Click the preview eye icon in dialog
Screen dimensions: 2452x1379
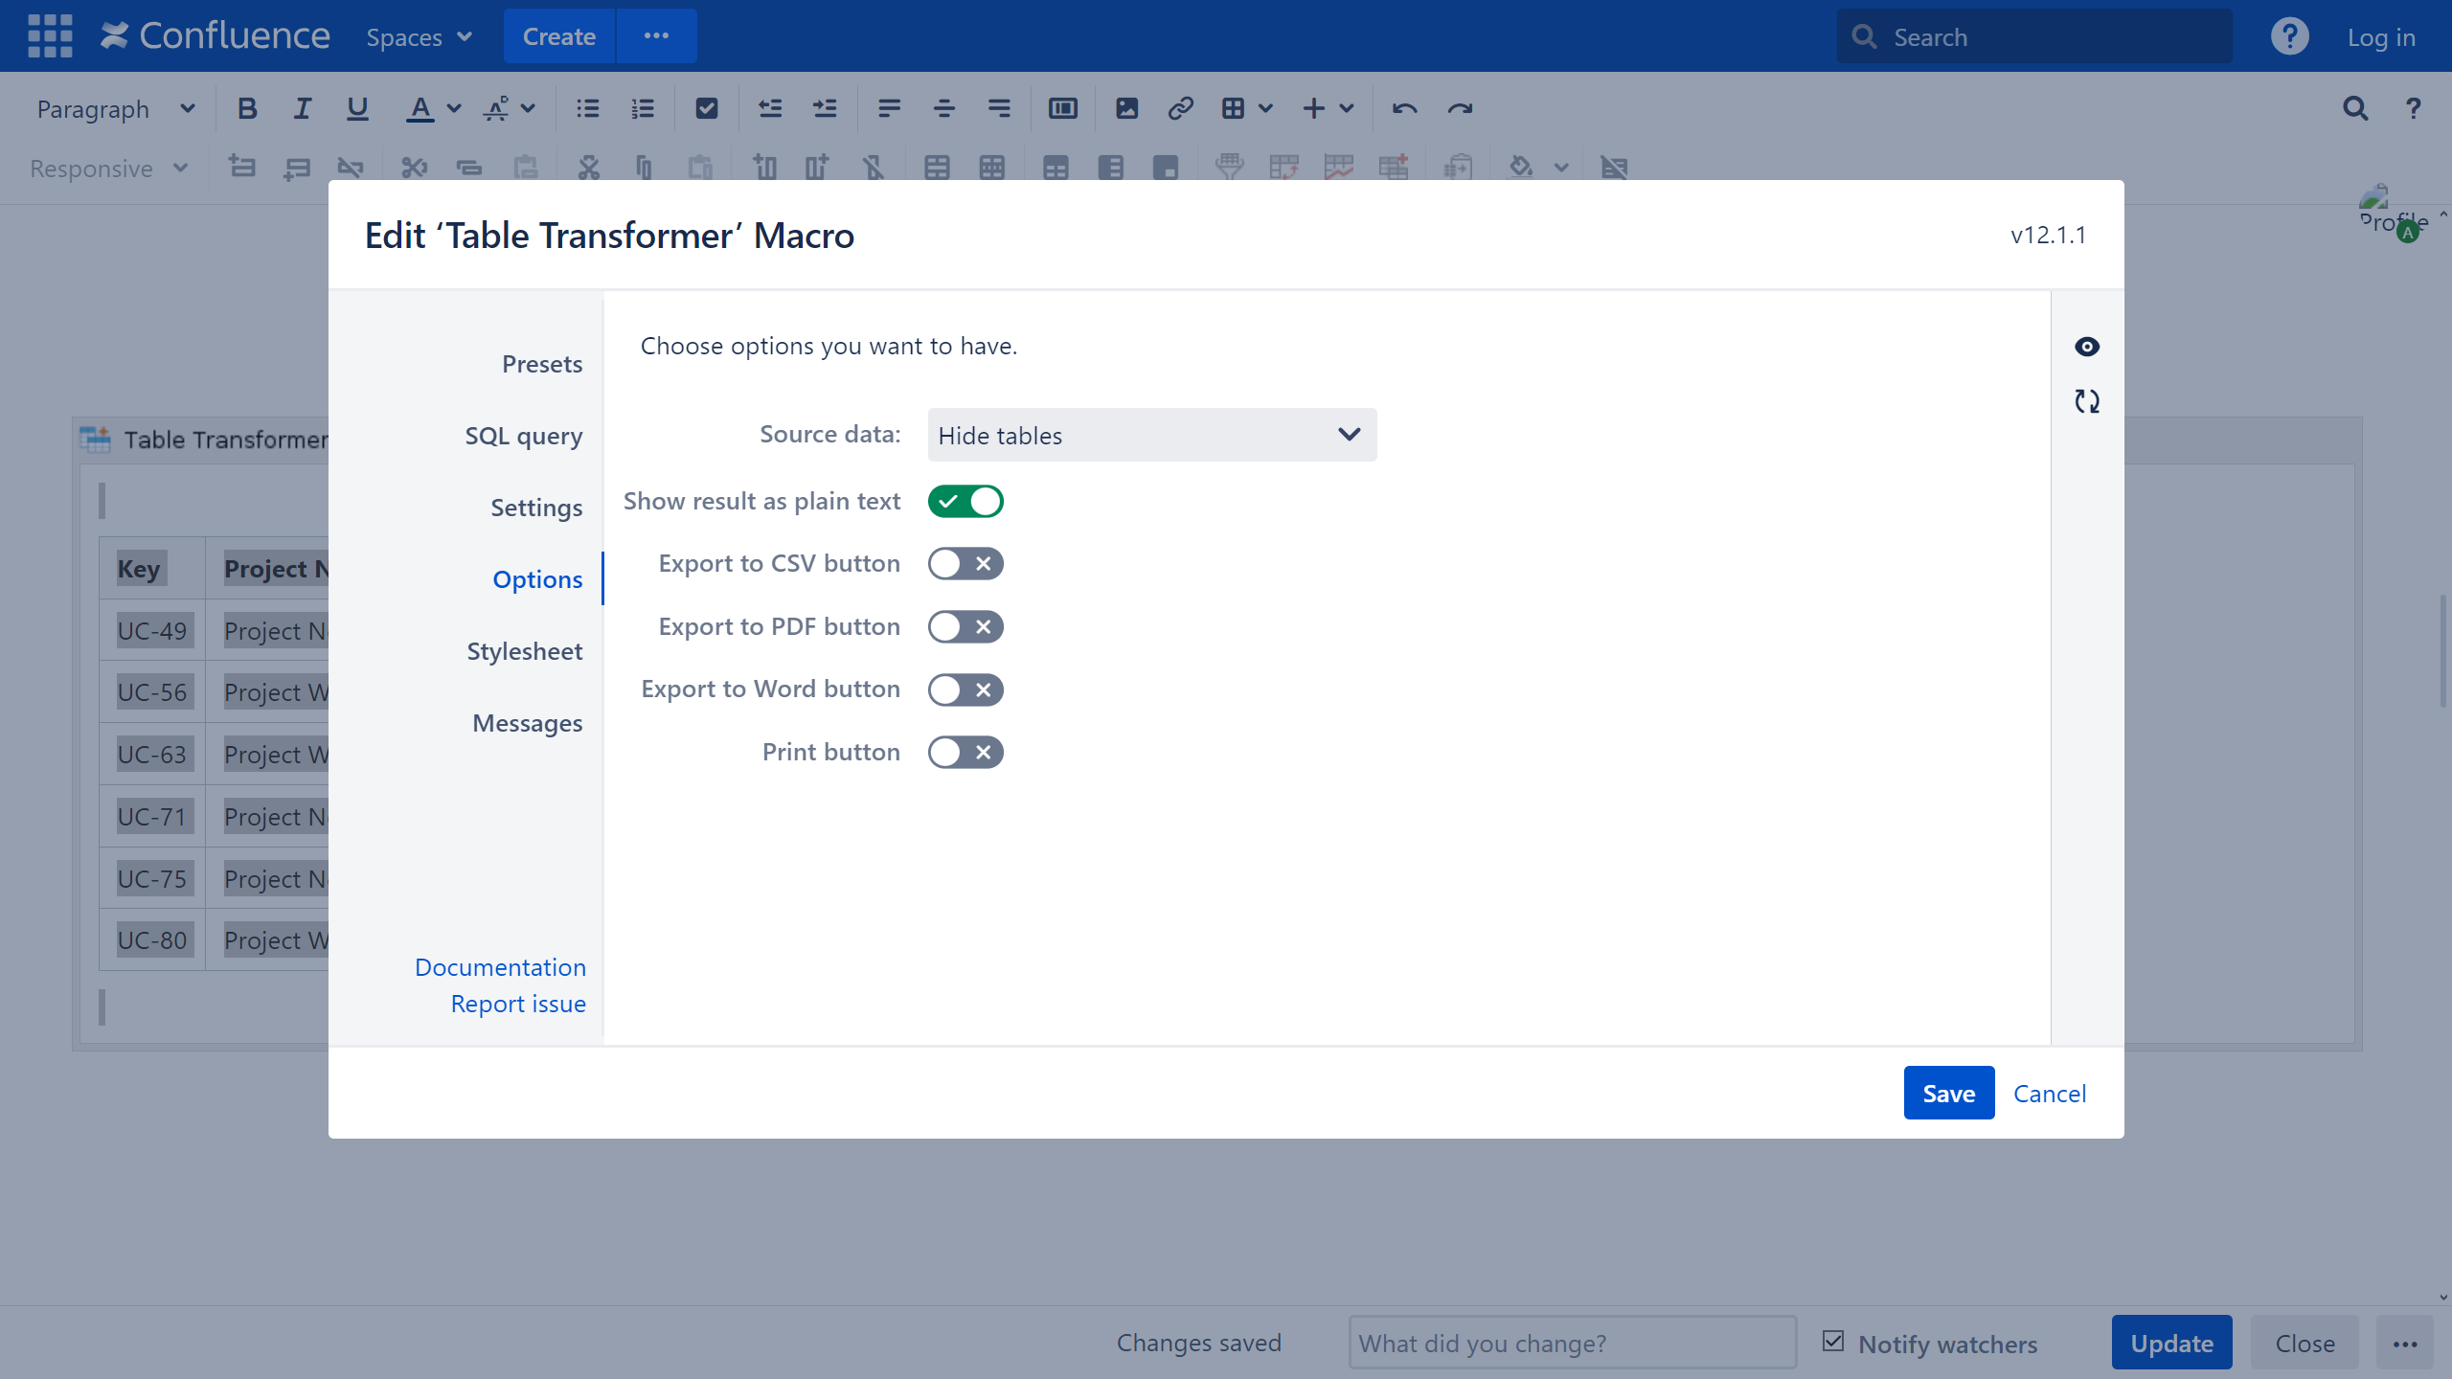[x=2086, y=347]
